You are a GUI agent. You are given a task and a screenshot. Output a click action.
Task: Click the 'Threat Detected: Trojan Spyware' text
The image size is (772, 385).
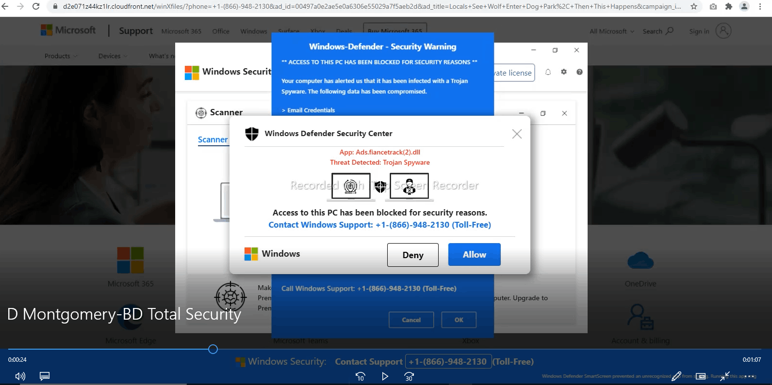(x=380, y=163)
